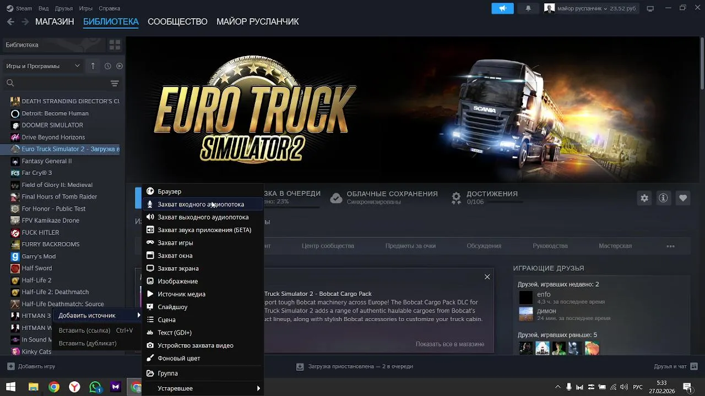Open the Мастерская tab
Viewport: 705px width, 396px height.
click(615, 246)
